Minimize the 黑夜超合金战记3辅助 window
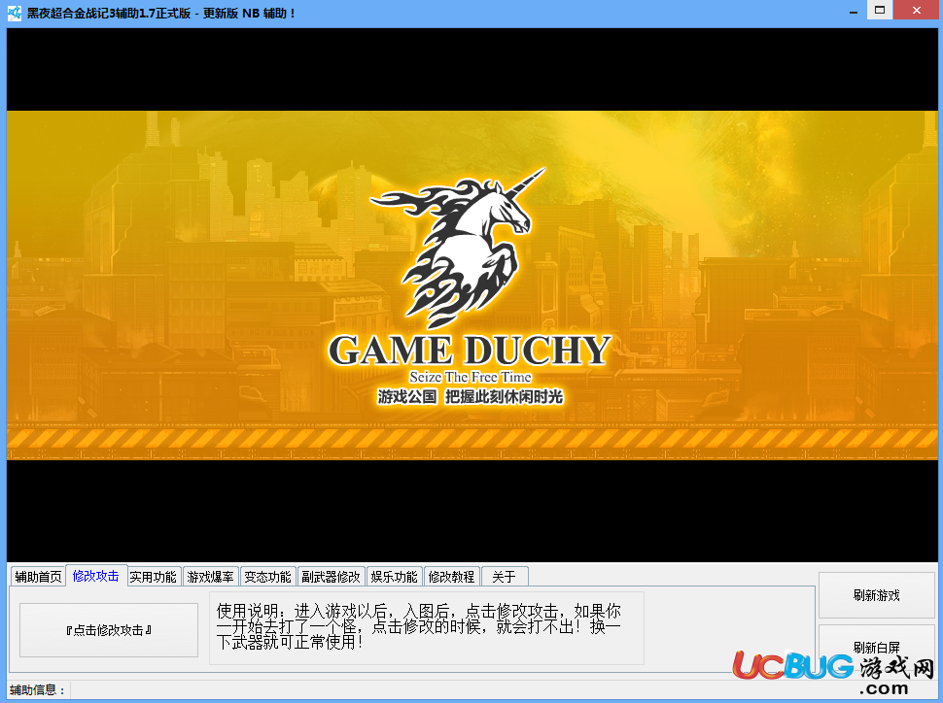Viewport: 943px width, 703px height. point(853,12)
